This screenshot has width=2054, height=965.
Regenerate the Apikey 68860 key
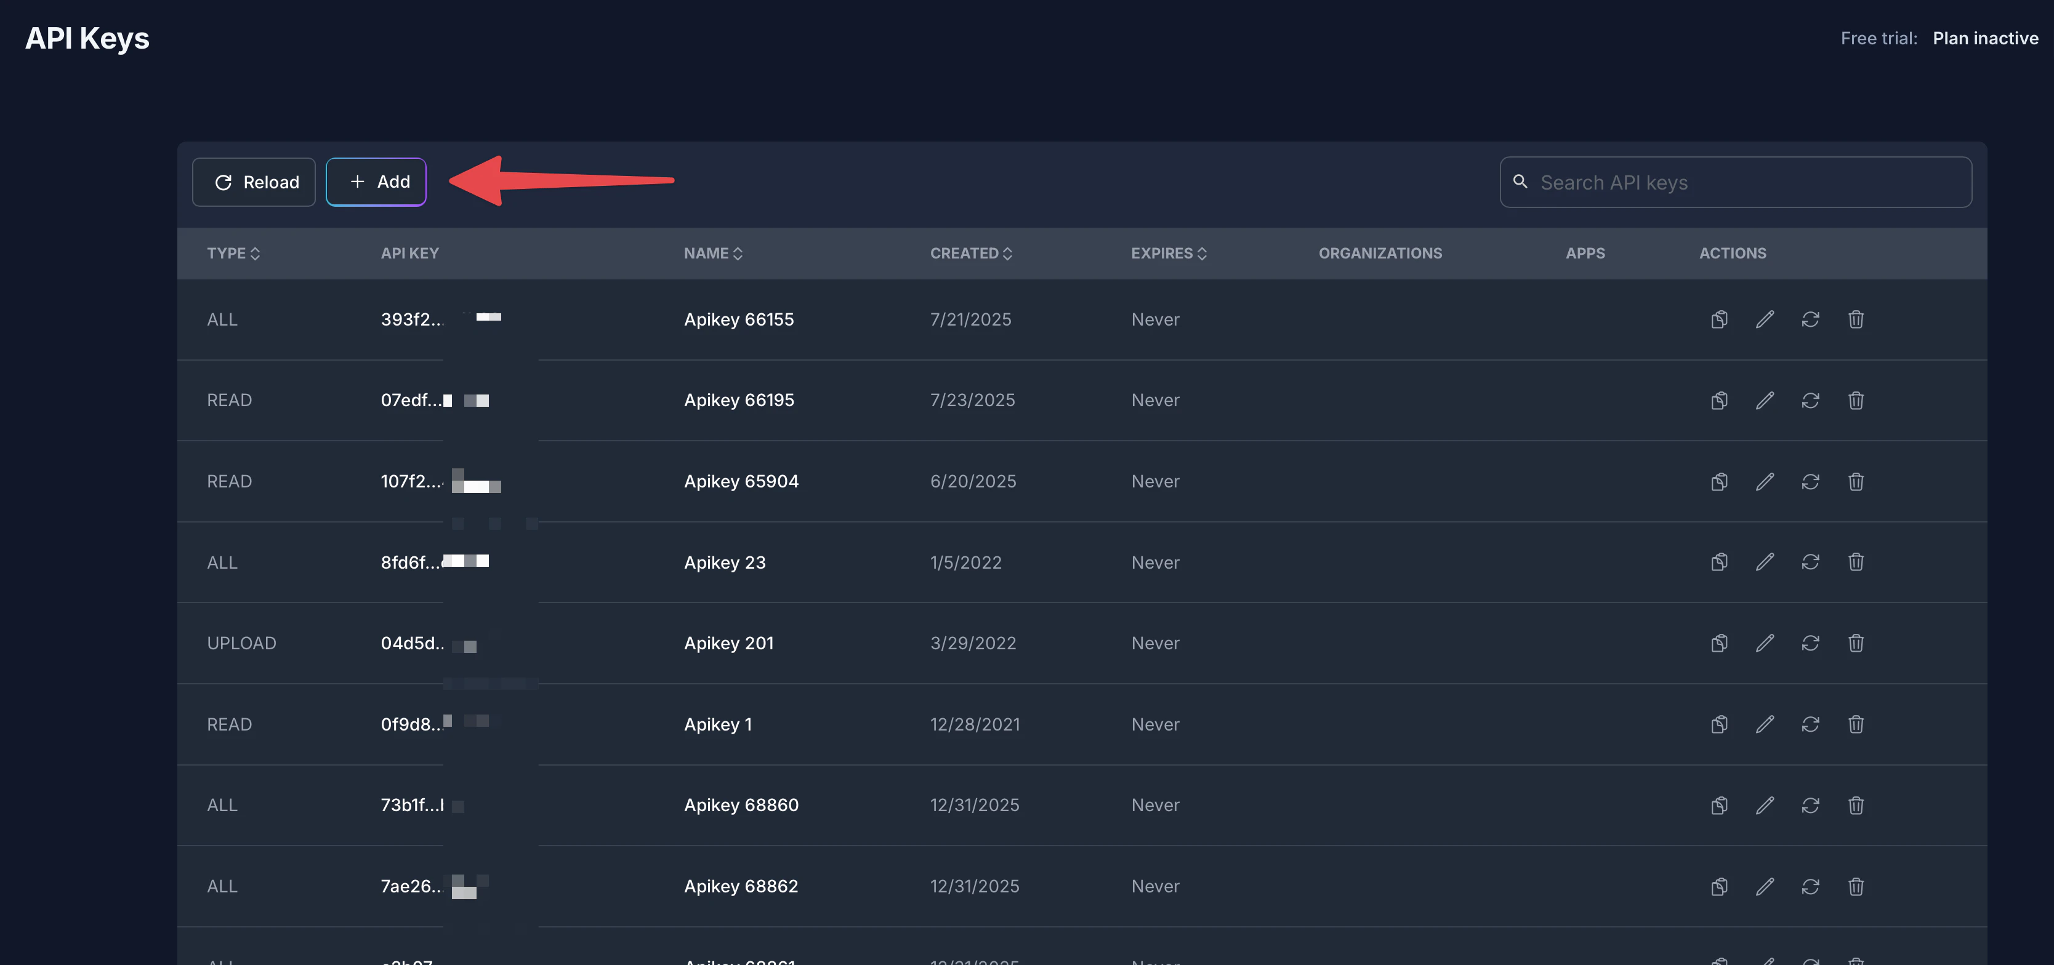[1810, 806]
